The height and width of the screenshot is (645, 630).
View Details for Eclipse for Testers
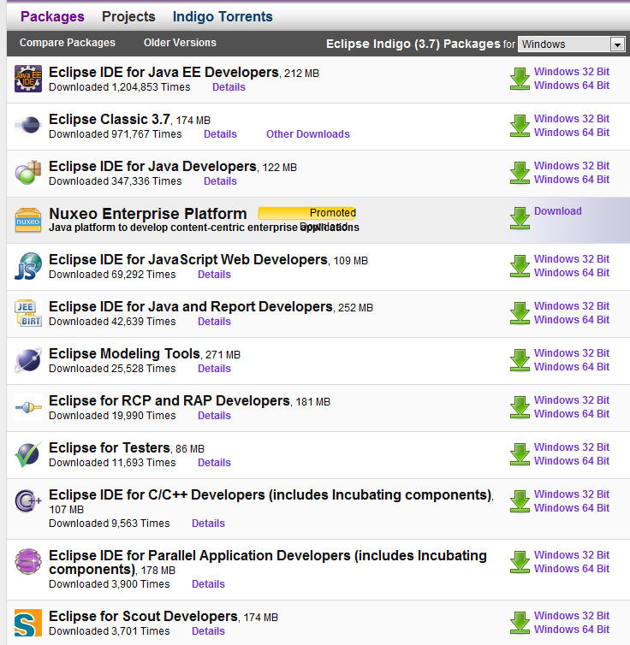point(214,463)
